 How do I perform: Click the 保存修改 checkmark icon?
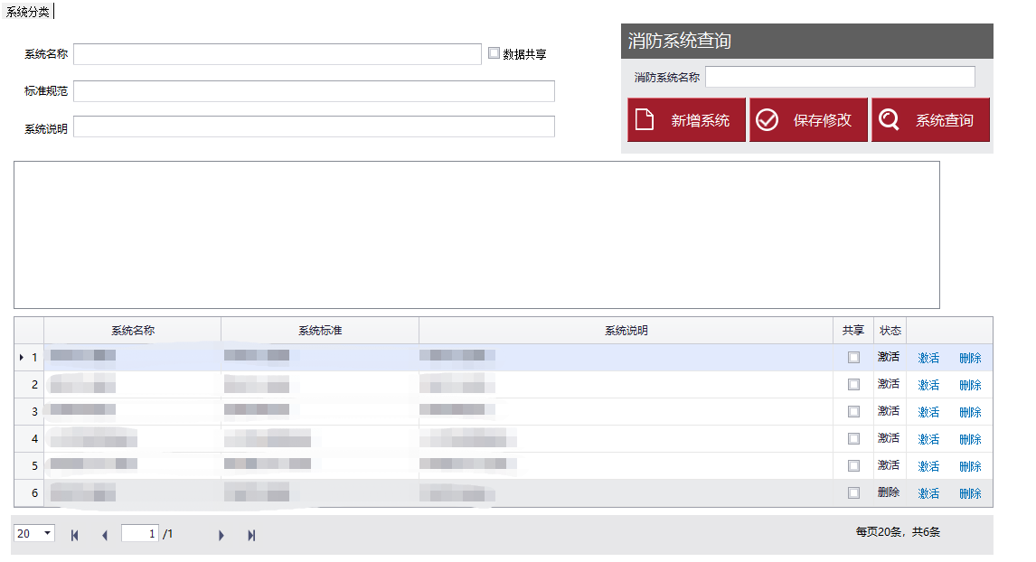coord(767,120)
